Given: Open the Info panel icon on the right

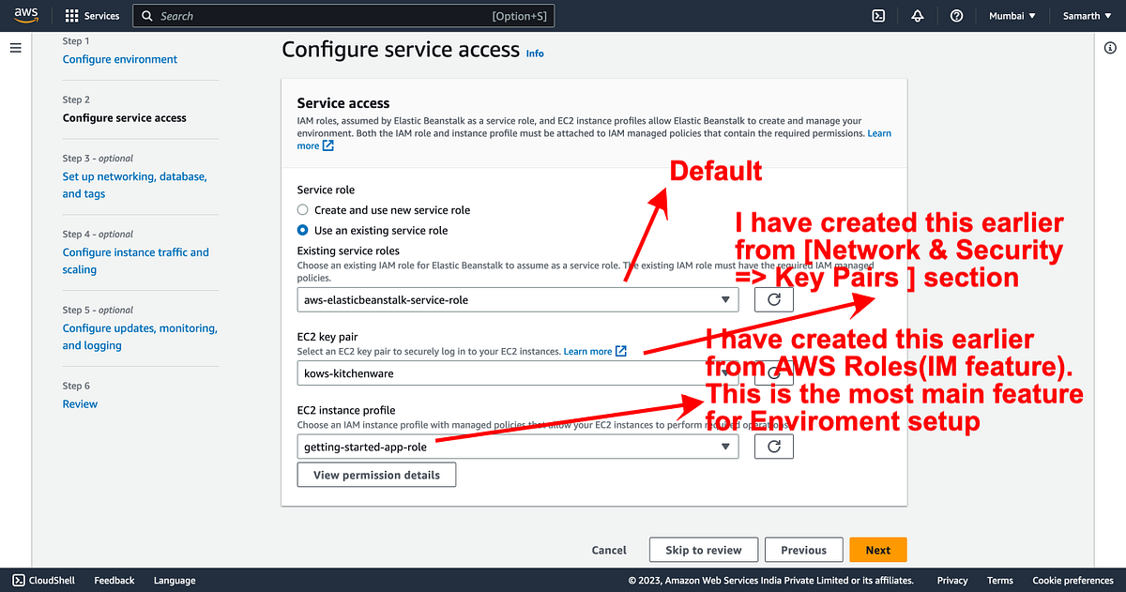Looking at the screenshot, I should coord(1111,47).
